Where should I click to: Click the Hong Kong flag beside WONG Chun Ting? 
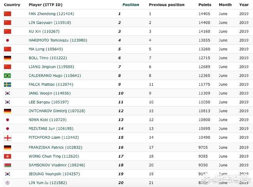8,156
